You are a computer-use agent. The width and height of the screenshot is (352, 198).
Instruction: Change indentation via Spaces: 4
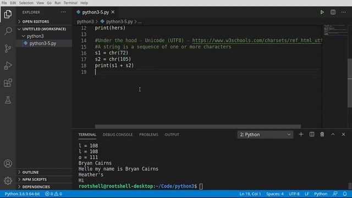[275, 194]
